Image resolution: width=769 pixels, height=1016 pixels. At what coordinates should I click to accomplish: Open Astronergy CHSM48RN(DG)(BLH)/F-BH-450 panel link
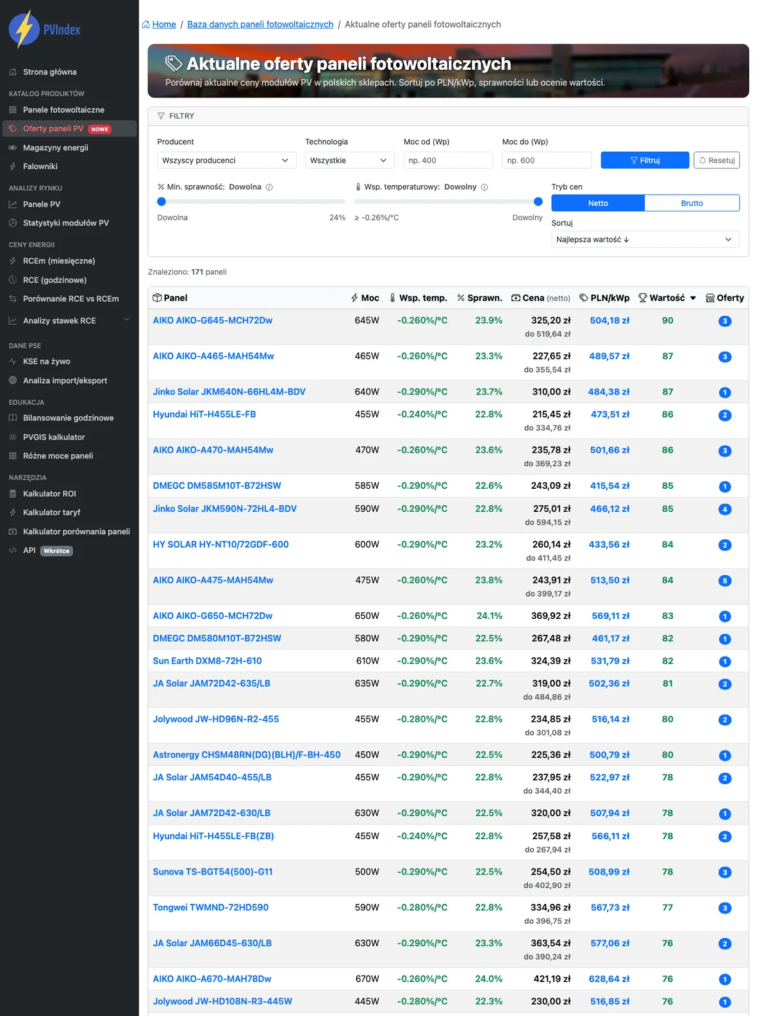click(x=247, y=755)
